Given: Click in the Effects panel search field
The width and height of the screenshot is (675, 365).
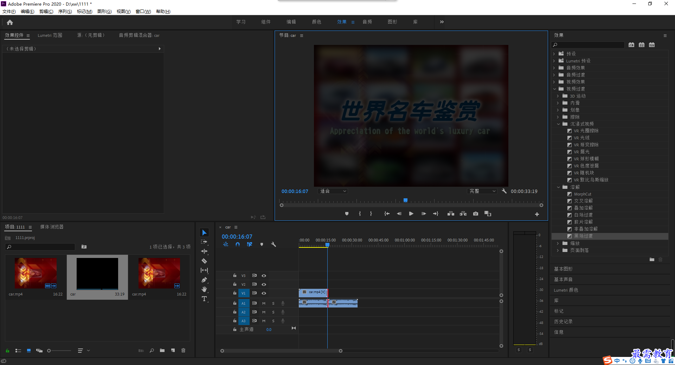Looking at the screenshot, I should (x=588, y=45).
